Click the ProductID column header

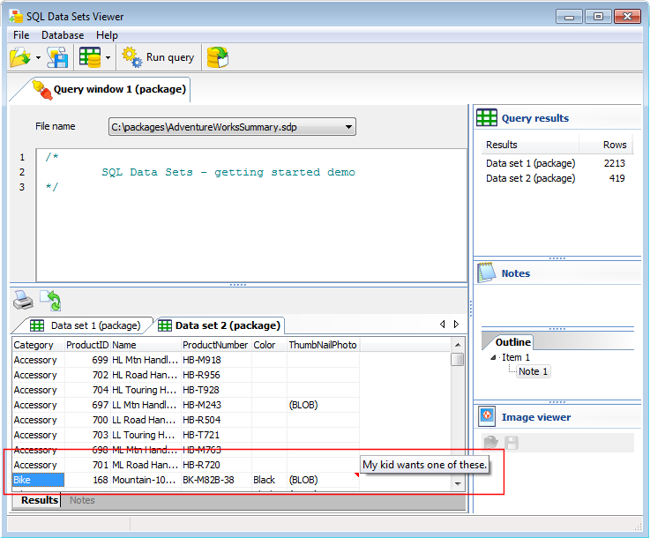click(86, 345)
